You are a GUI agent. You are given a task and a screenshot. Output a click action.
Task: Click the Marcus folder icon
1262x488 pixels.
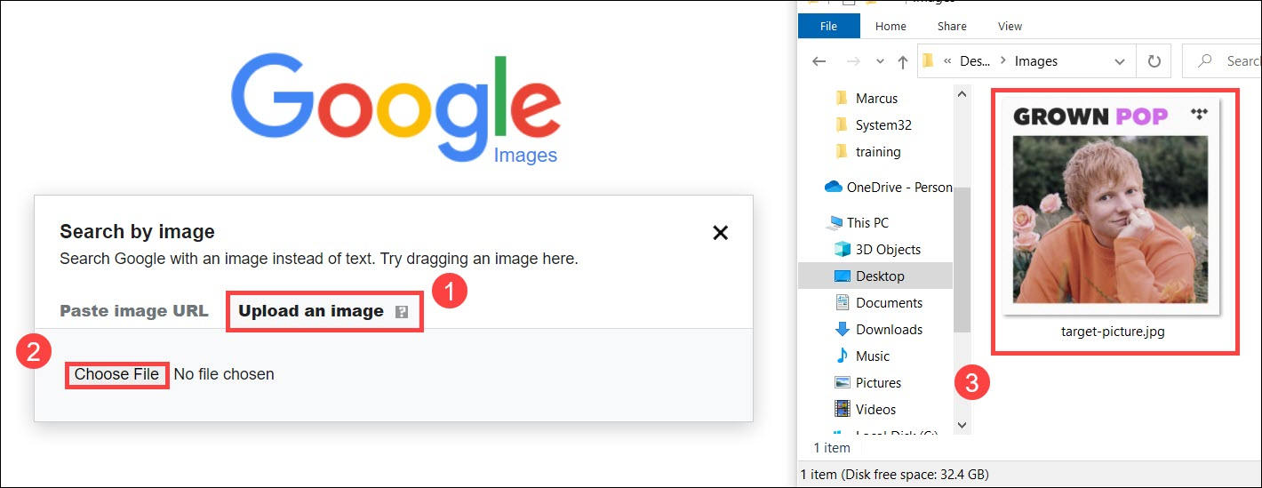coord(842,98)
